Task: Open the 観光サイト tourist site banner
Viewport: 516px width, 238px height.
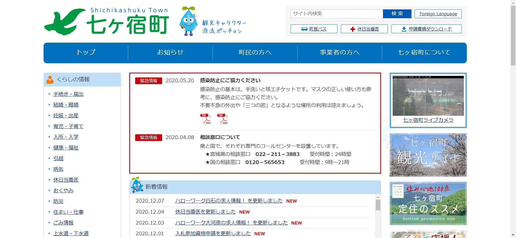Action: click(428, 155)
